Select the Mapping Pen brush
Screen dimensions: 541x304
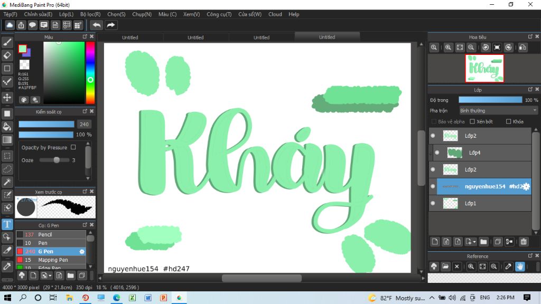click(x=51, y=260)
